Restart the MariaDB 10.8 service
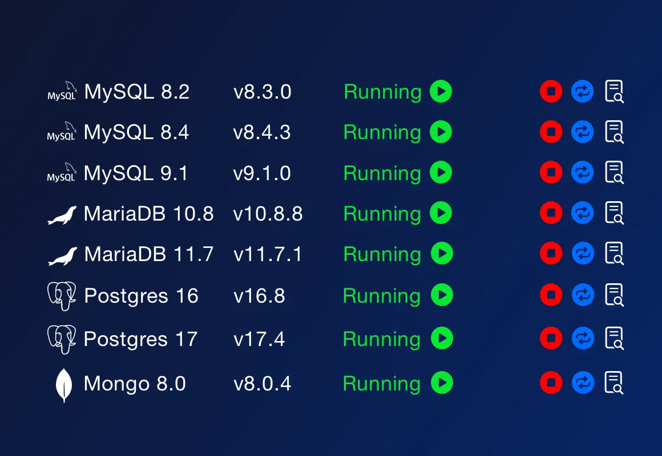Image resolution: width=662 pixels, height=456 pixels. point(583,213)
